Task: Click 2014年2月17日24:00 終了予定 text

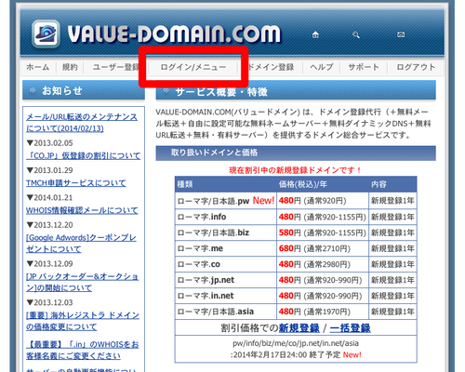Action: (x=286, y=354)
